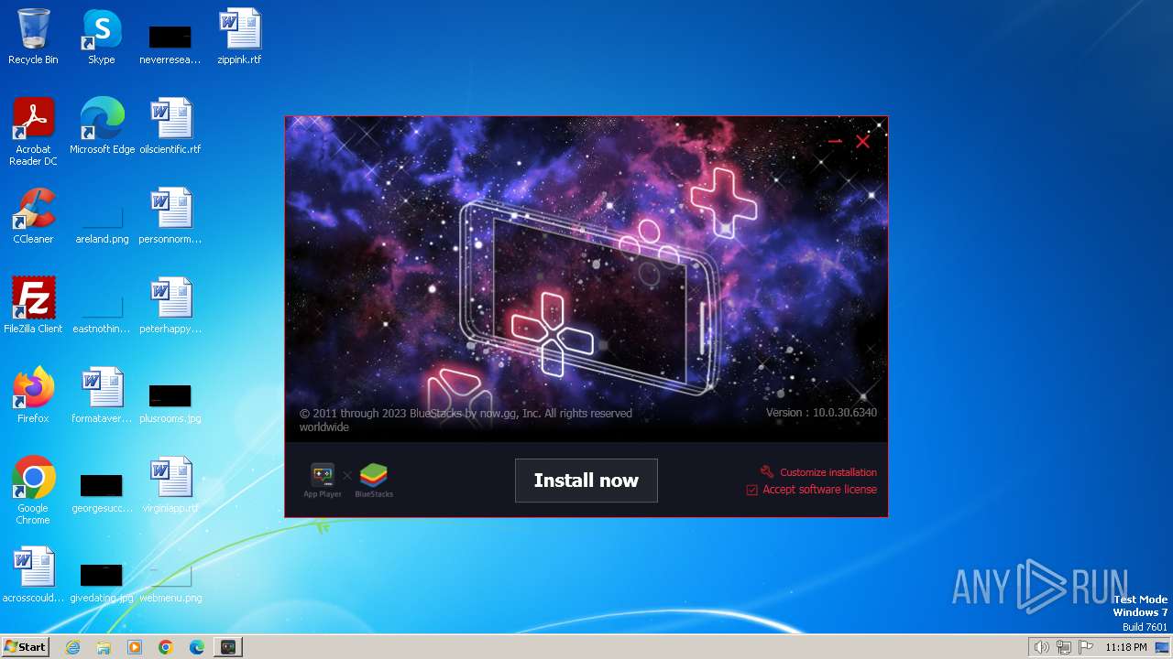Open the Windows Start menu
This screenshot has height=659, width=1173.
click(25, 647)
